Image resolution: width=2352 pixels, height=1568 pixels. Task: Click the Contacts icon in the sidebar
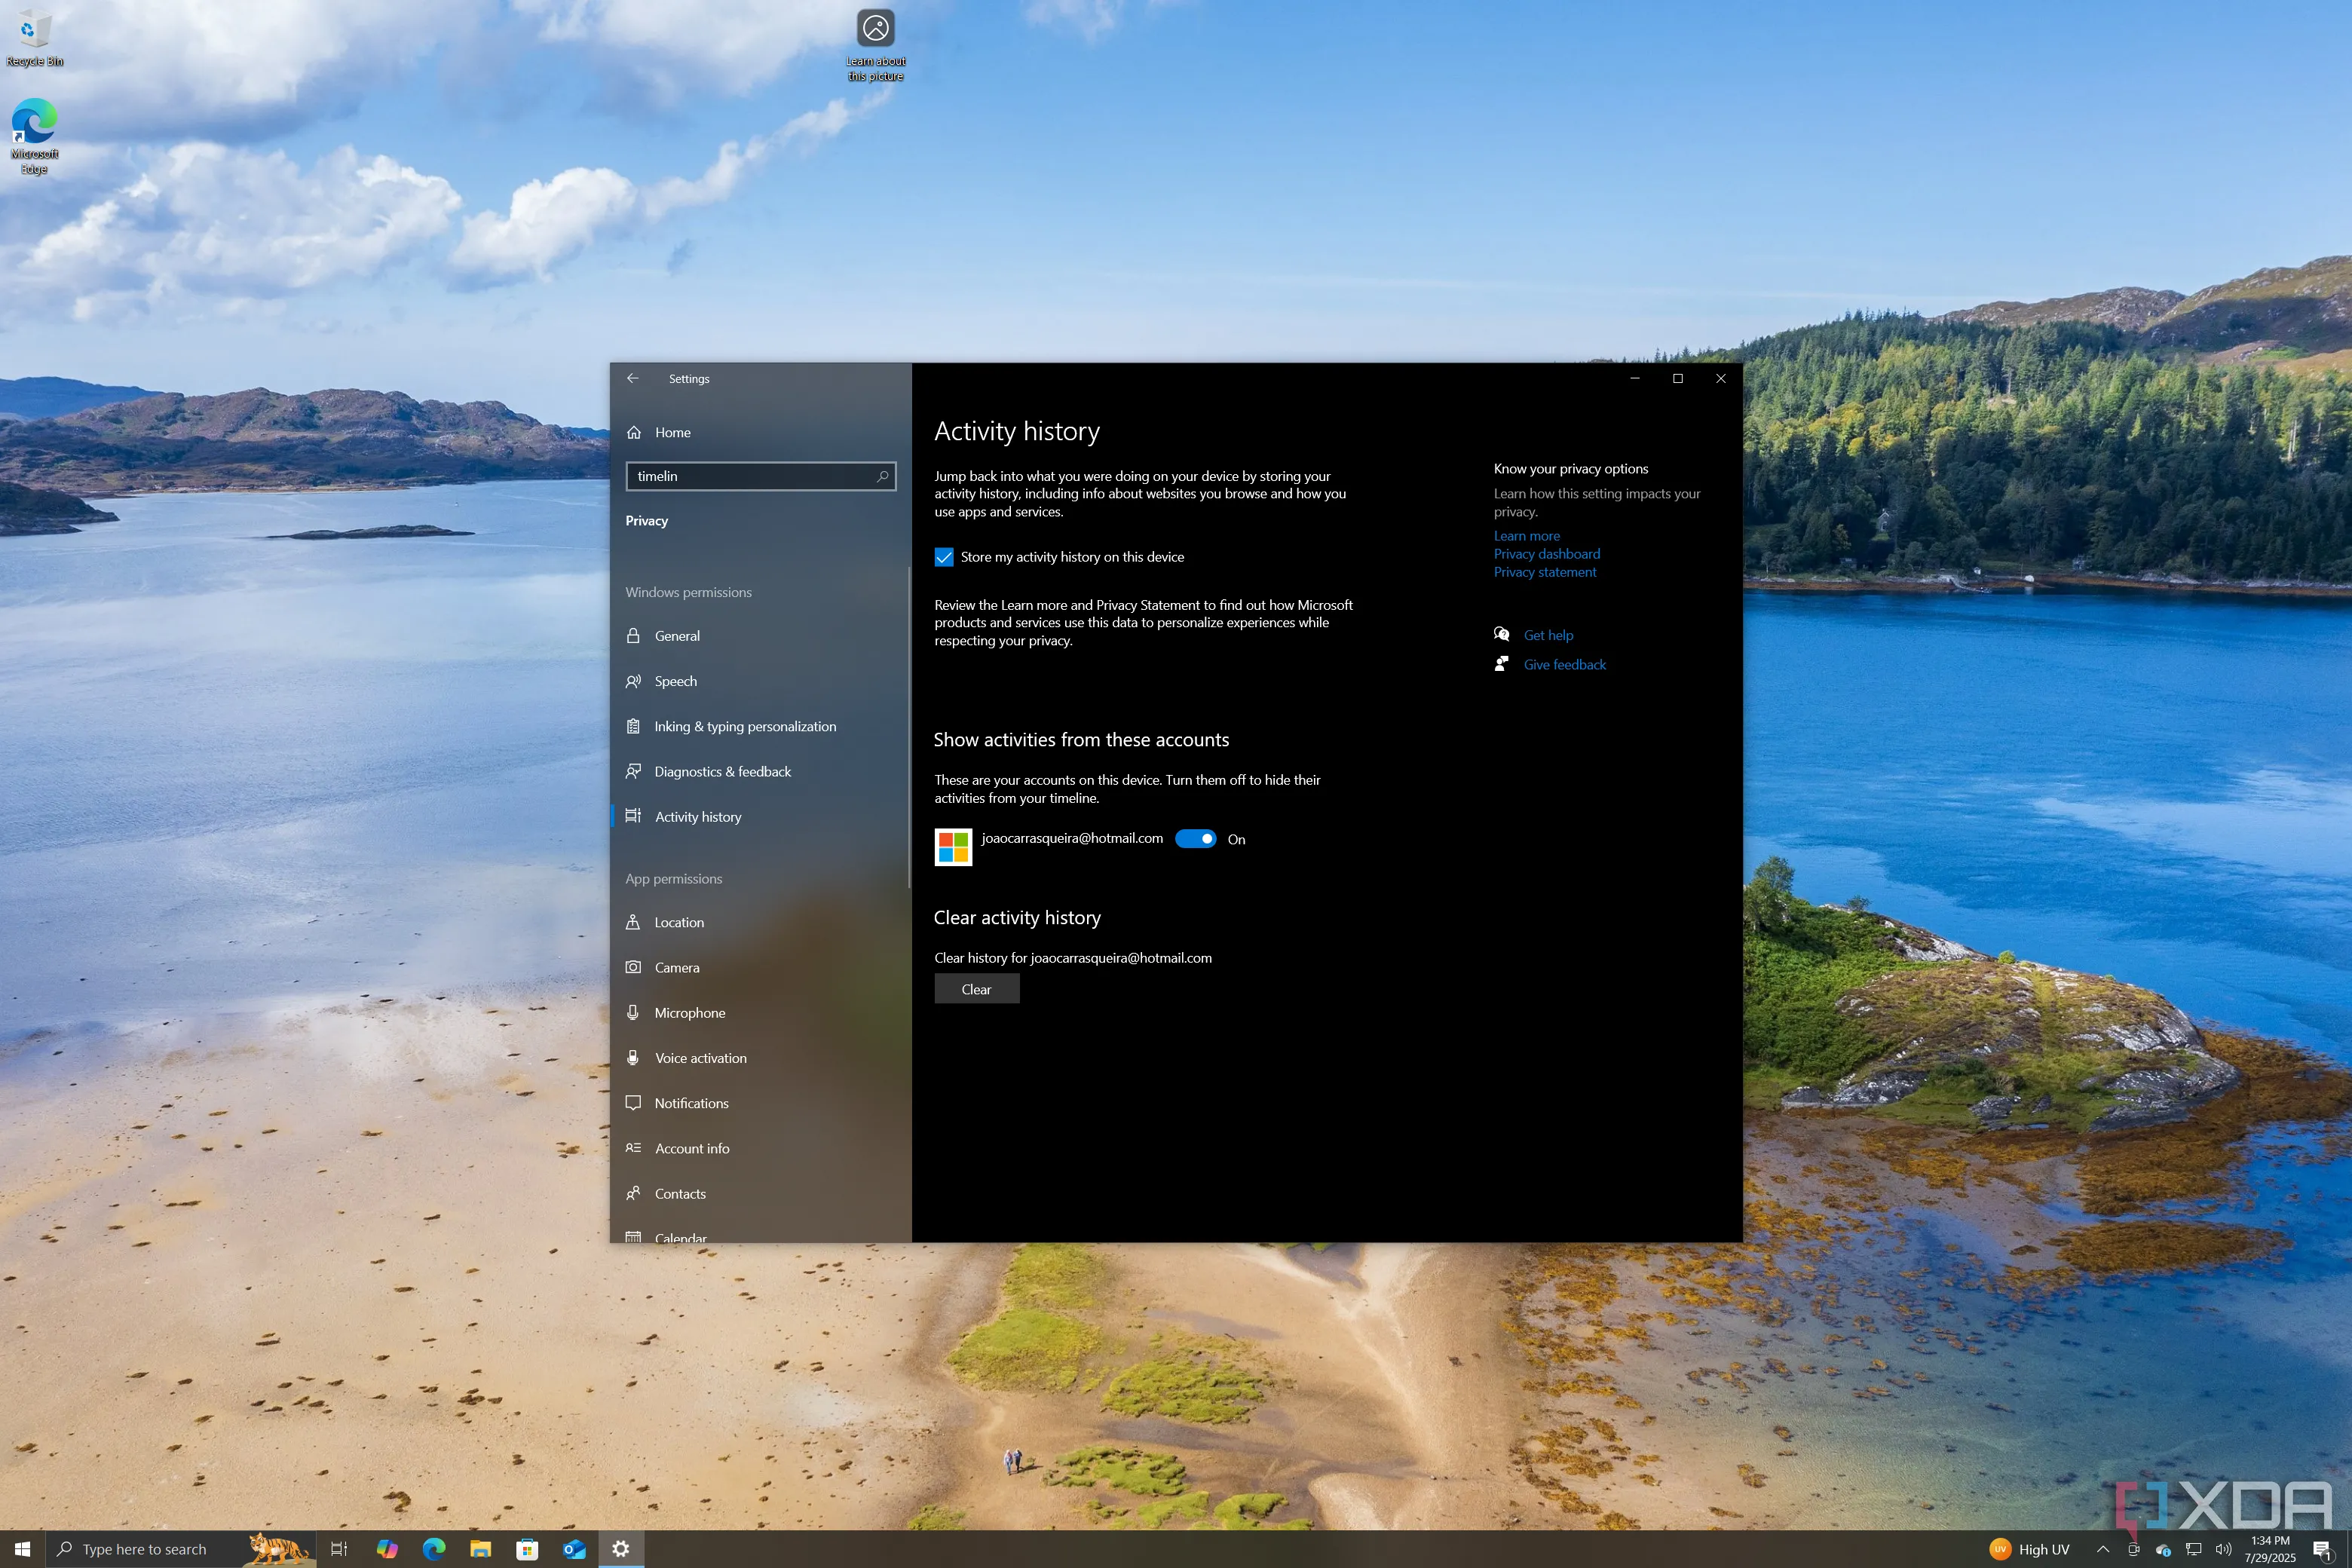[633, 1193]
